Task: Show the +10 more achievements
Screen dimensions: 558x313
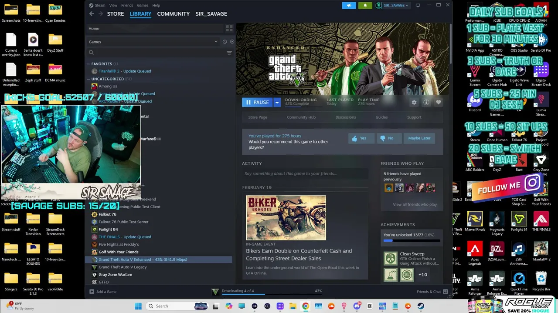Action: [x=423, y=275]
